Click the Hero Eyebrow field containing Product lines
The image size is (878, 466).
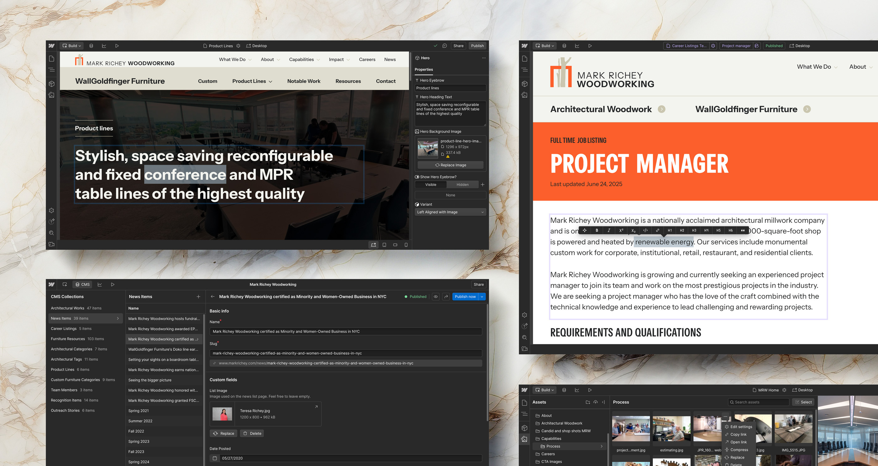450,88
